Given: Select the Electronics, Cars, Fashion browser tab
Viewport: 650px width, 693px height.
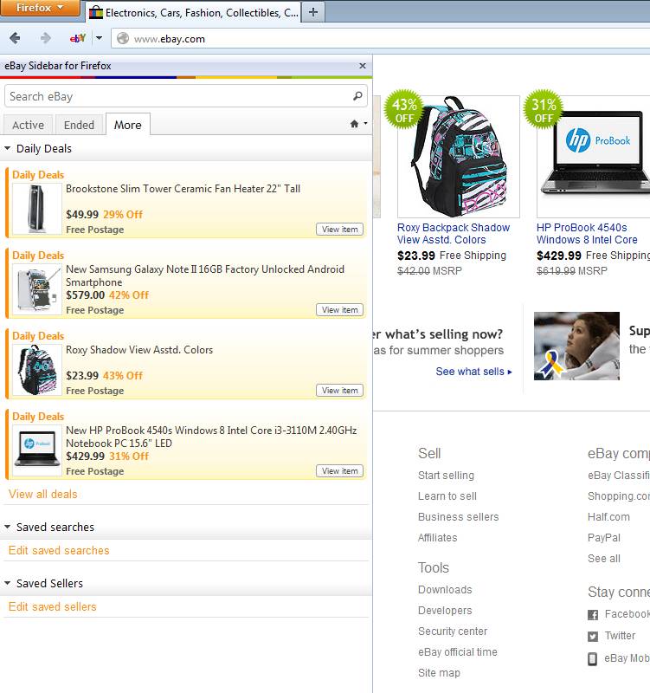Looking at the screenshot, I should pos(193,12).
